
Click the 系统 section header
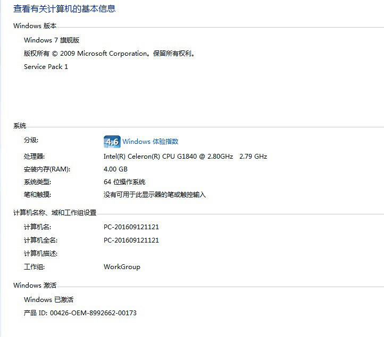(20, 126)
